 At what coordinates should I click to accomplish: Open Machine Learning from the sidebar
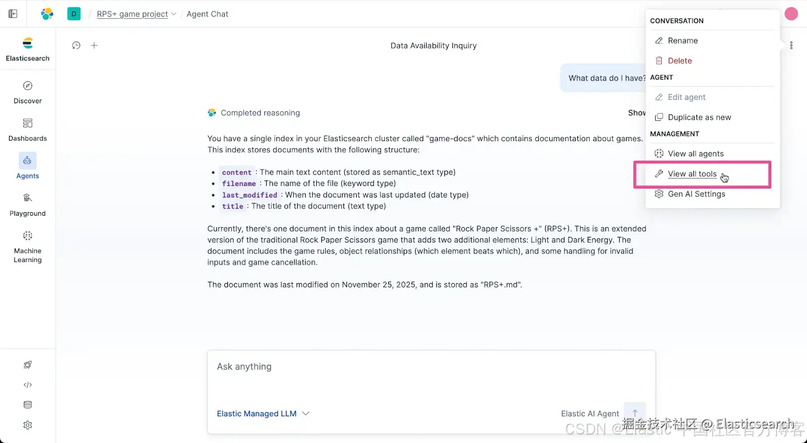(x=28, y=236)
